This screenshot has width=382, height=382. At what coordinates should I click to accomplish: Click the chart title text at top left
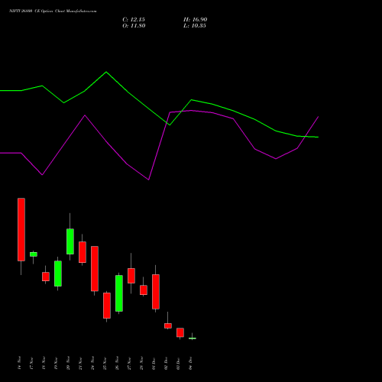pos(53,11)
